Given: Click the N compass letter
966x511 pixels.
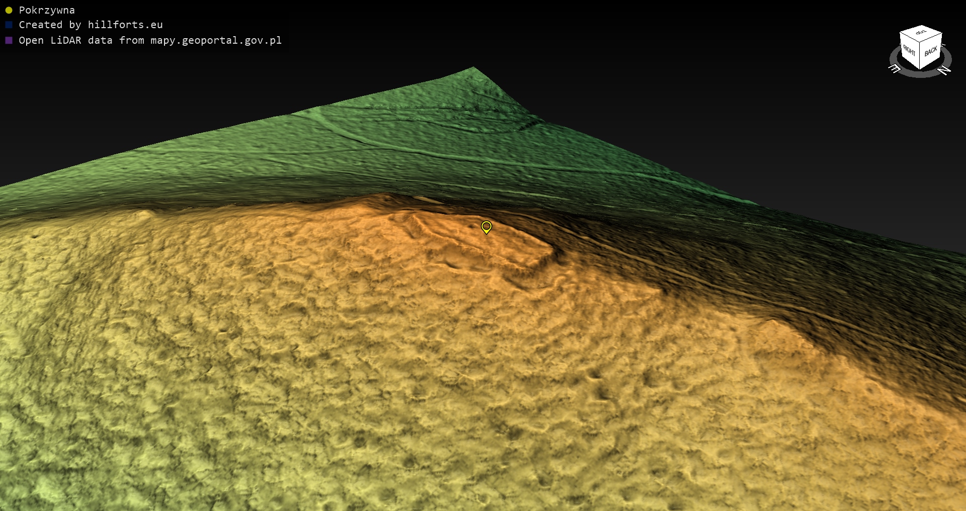Looking at the screenshot, I should (944, 70).
